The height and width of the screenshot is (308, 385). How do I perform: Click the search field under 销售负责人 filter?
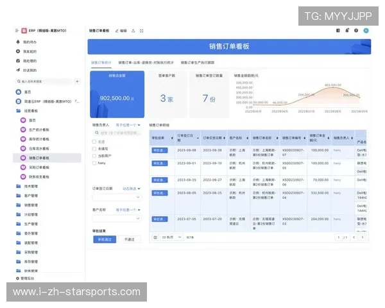pos(117,133)
